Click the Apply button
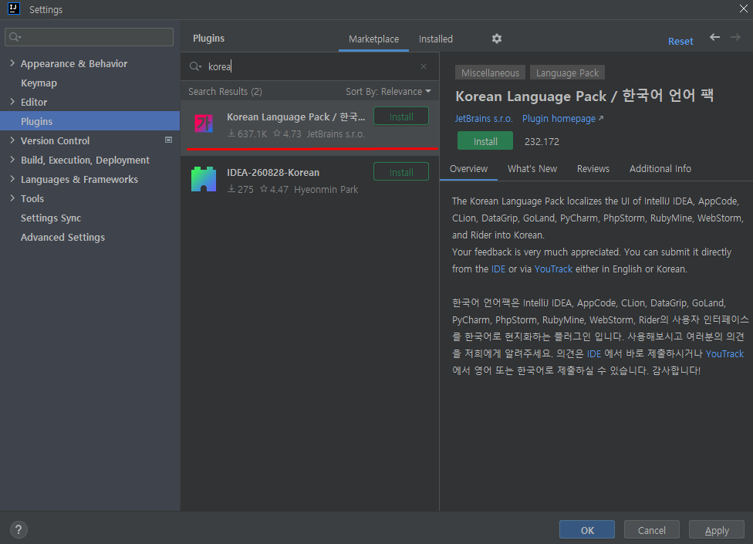This screenshot has height=544, width=753. click(717, 529)
